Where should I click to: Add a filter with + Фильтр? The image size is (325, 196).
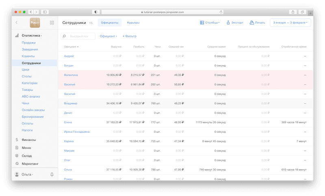pyautogui.click(x=130, y=36)
